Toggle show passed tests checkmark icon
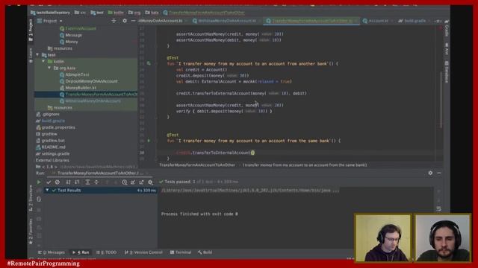The width and height of the screenshot is (478, 268). pos(49,182)
